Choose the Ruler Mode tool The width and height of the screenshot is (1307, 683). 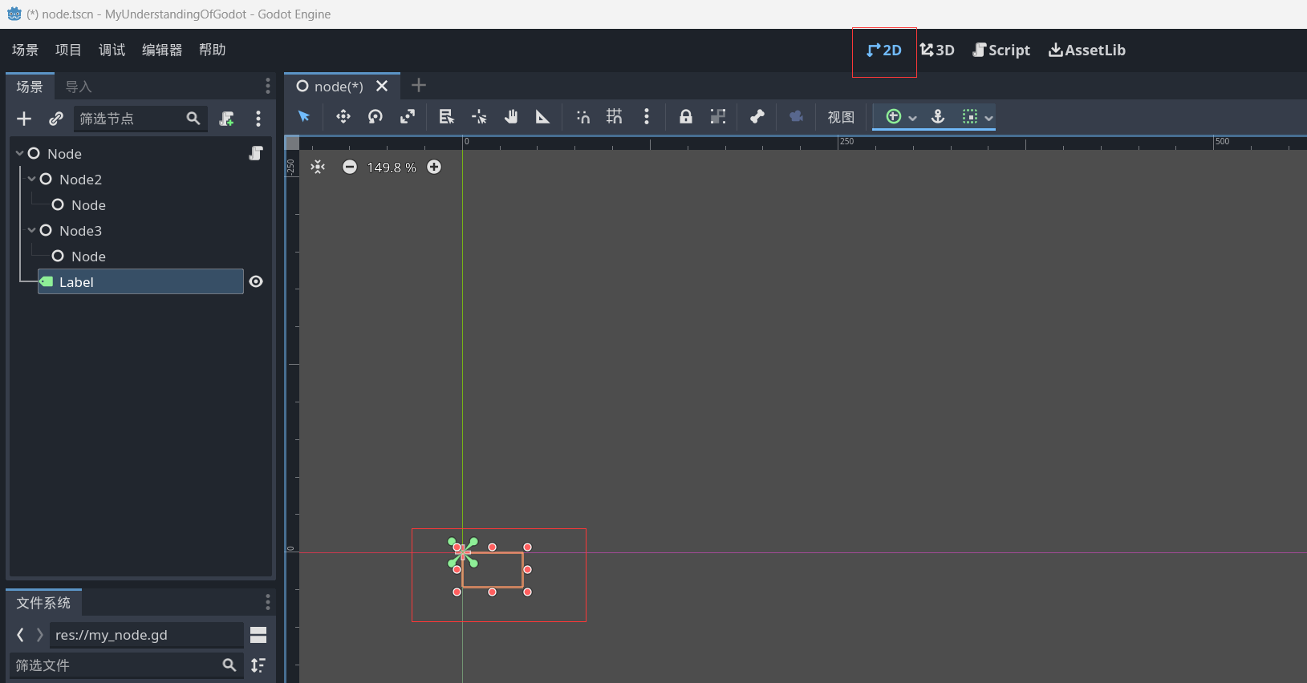543,117
